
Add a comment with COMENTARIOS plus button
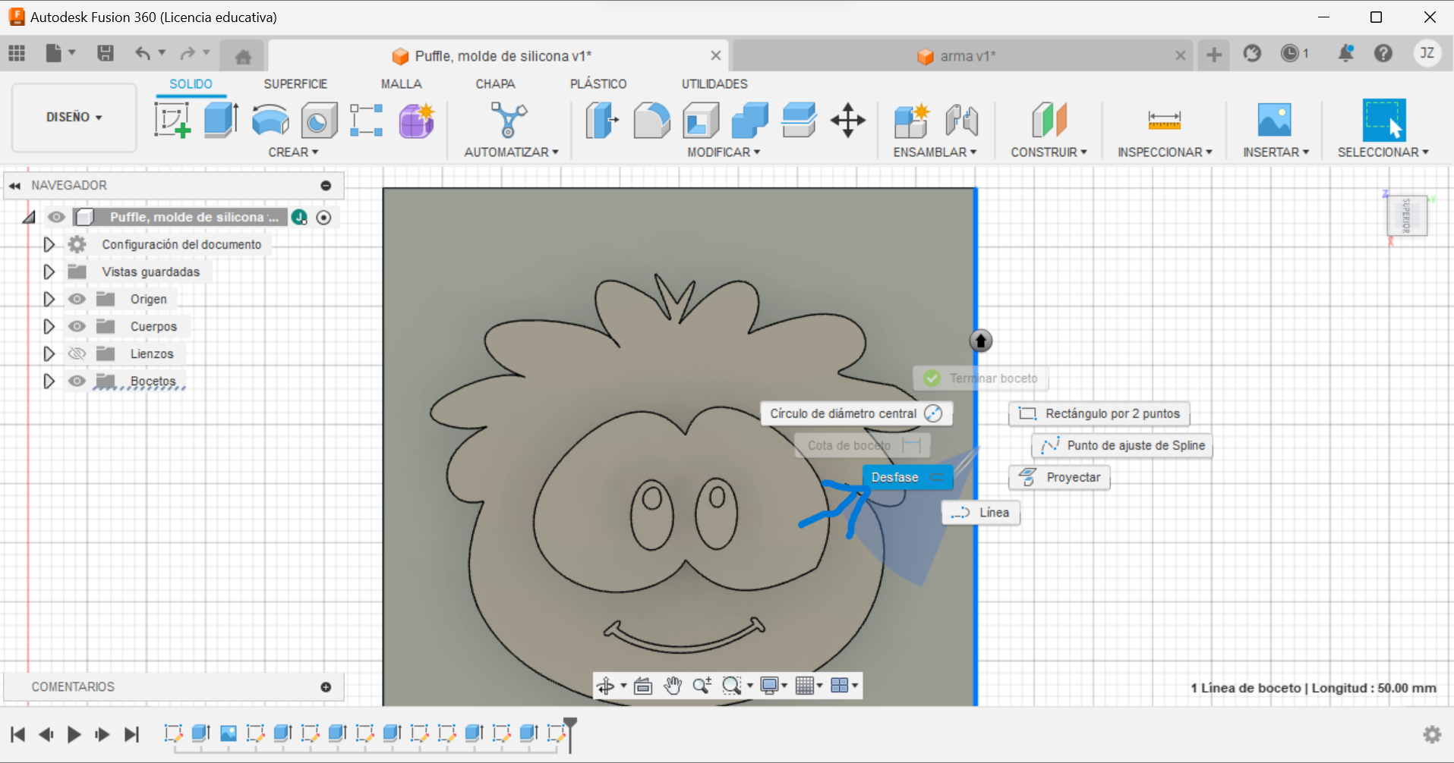(326, 687)
